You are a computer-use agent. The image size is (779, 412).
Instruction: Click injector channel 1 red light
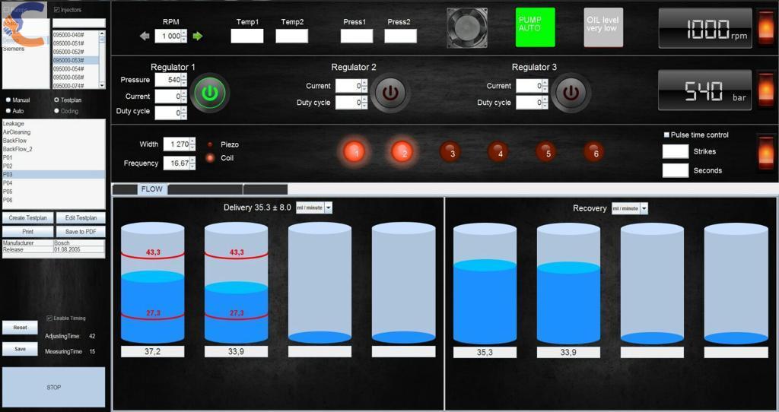click(x=355, y=152)
